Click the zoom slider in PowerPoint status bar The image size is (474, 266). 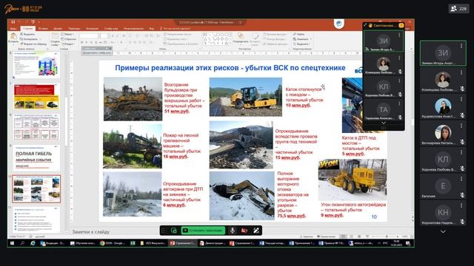pyautogui.click(x=387, y=236)
